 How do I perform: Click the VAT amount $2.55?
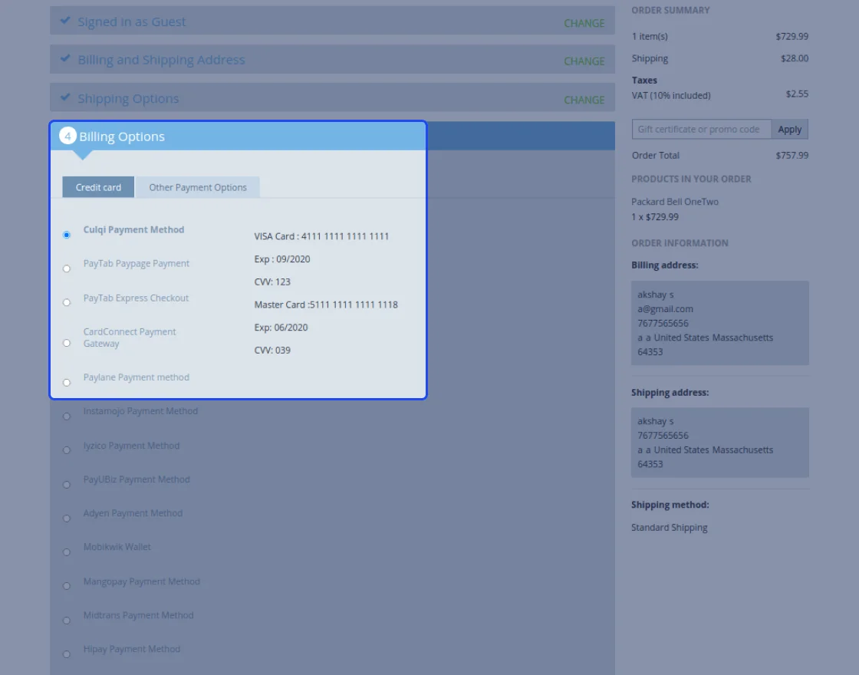click(x=797, y=94)
